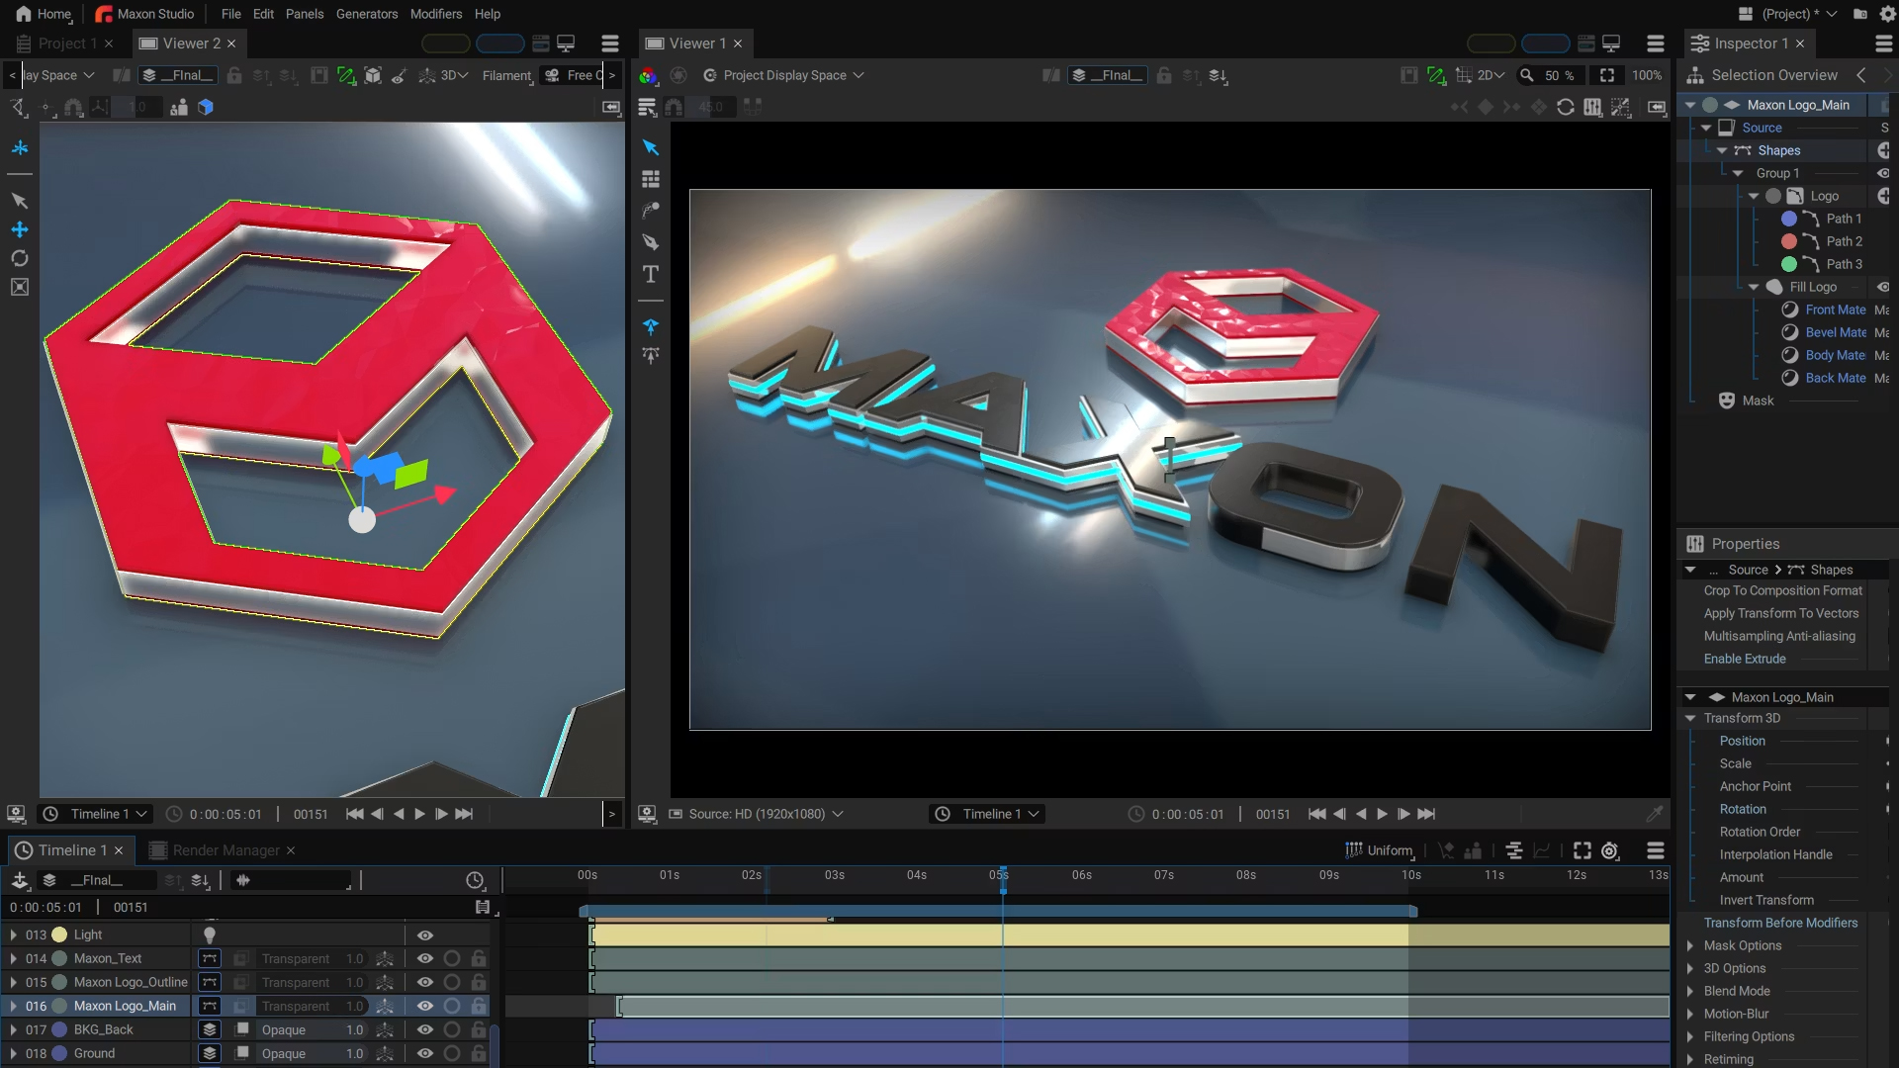
Task: Click the refresh icon in Viewer 1 toolbar
Action: [1566, 107]
